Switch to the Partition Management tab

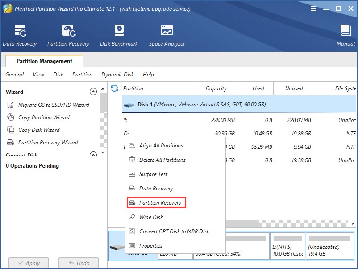(44, 61)
